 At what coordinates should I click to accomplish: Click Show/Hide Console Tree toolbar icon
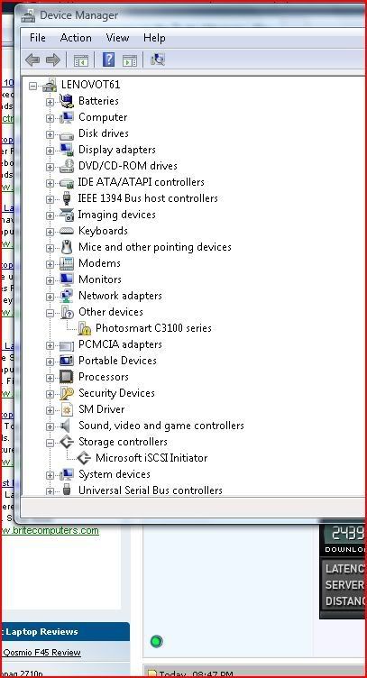coord(81,60)
